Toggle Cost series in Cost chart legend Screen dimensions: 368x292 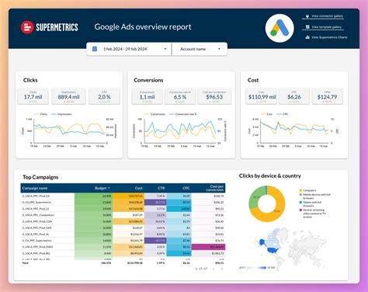(x=266, y=114)
